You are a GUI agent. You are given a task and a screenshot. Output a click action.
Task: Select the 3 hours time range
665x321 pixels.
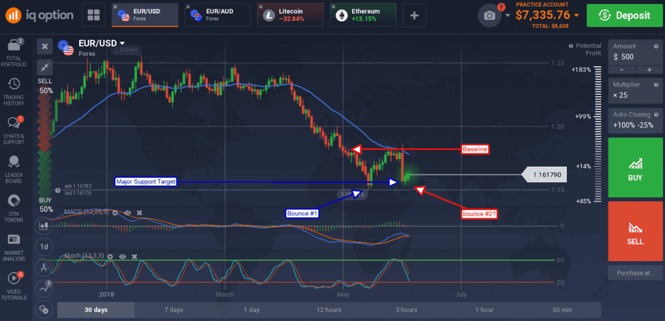click(407, 309)
